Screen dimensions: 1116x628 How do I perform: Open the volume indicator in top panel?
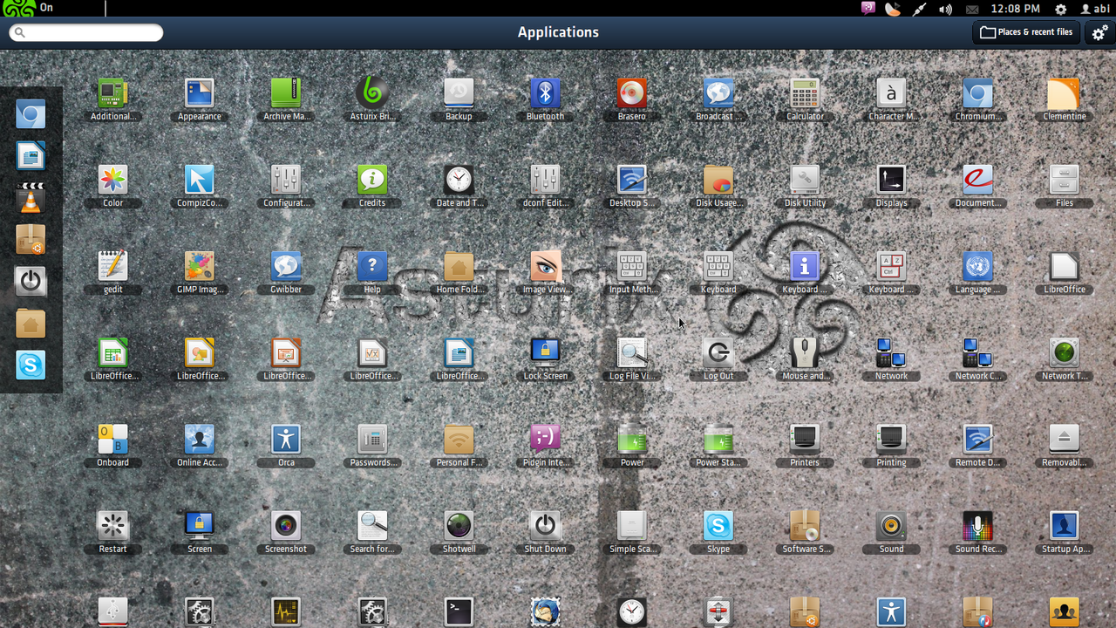point(946,9)
